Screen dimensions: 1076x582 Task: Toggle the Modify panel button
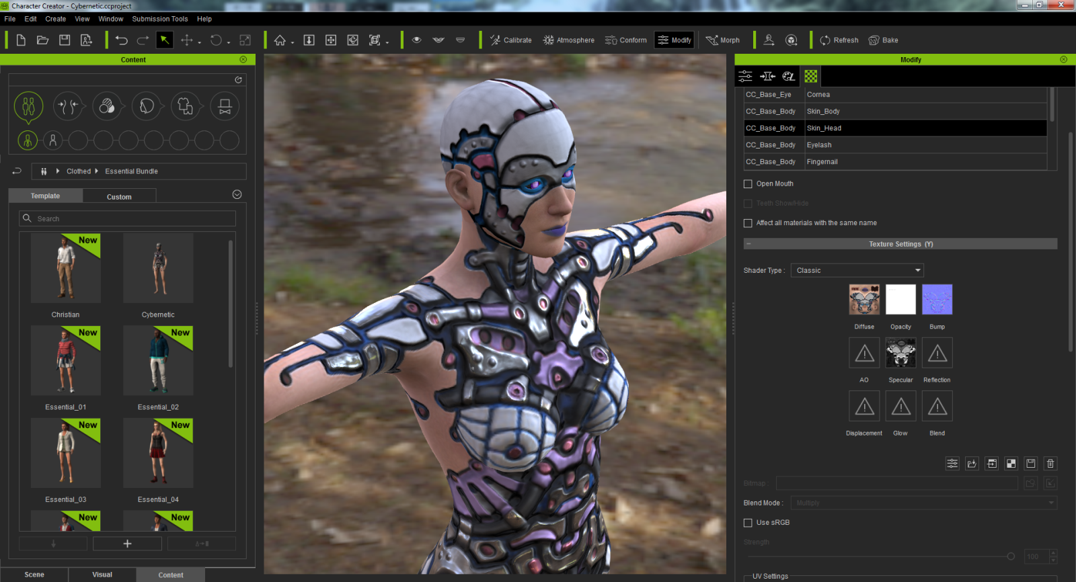coord(675,40)
